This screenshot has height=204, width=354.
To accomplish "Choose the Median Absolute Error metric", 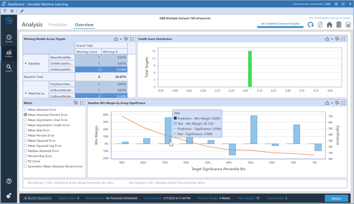I will click(x=25, y=150).
